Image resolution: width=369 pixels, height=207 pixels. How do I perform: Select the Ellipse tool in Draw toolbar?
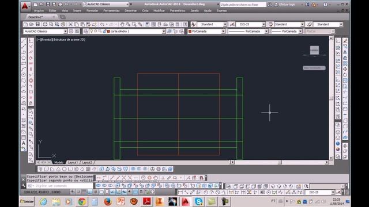coord(24,92)
